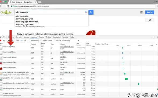Go back in browser history

(x=1, y=6)
